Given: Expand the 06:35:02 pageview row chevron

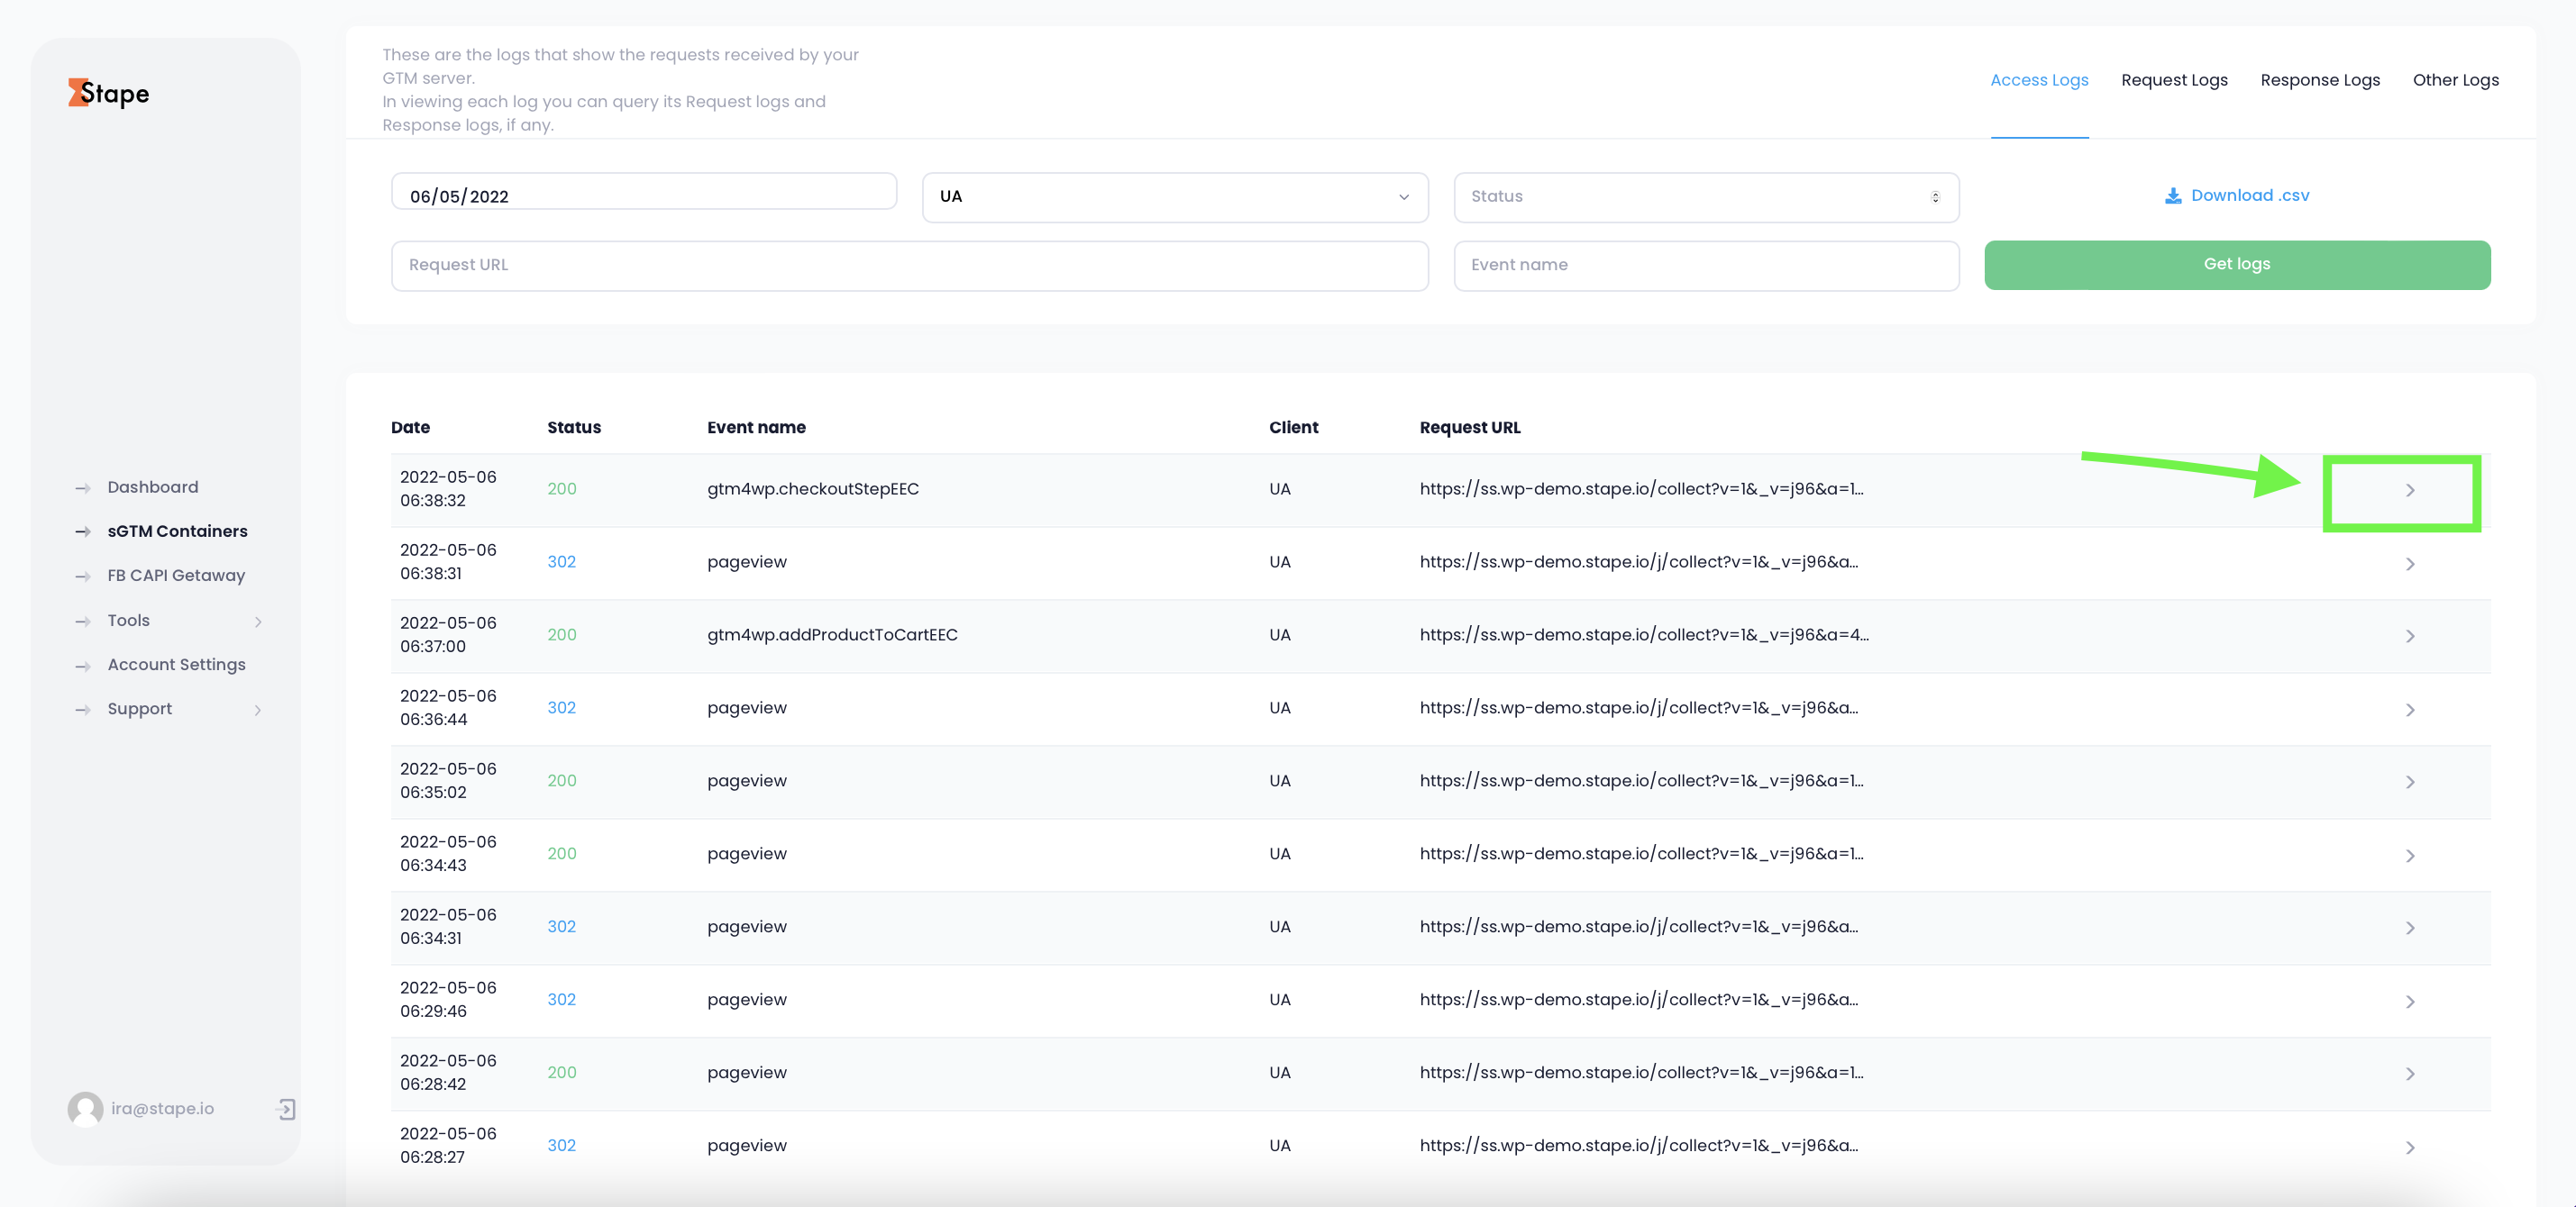Looking at the screenshot, I should pyautogui.click(x=2410, y=783).
